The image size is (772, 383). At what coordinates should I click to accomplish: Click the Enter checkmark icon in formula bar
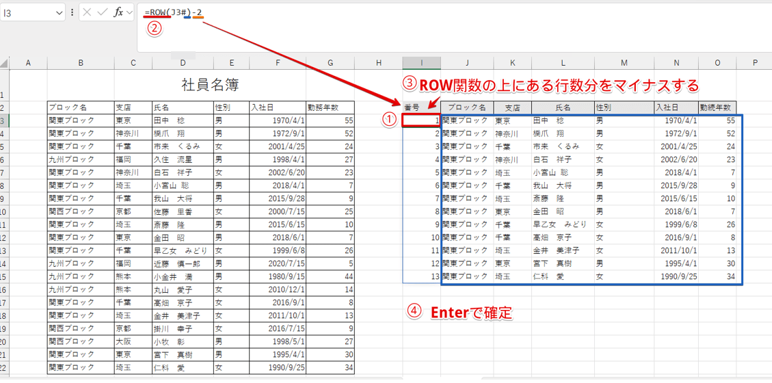(102, 12)
